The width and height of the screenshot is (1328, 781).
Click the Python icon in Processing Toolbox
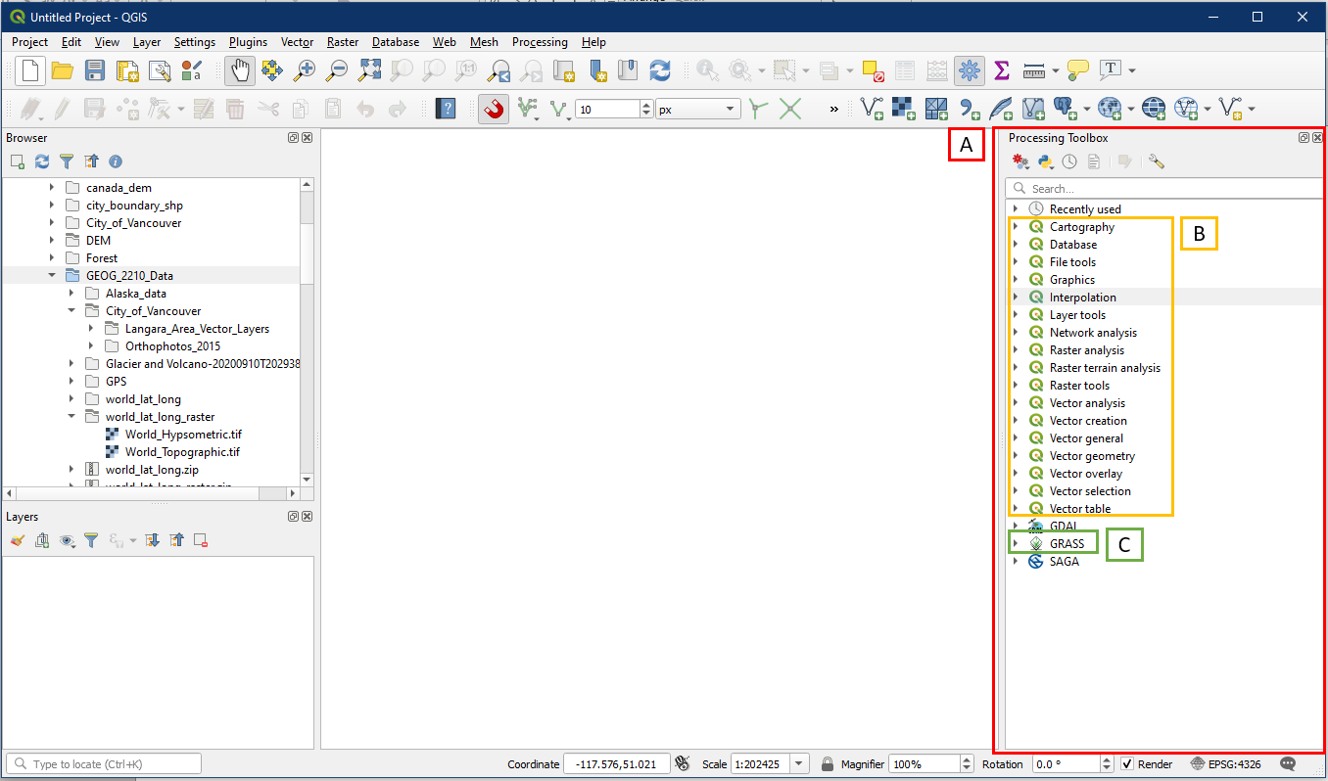[1045, 161]
